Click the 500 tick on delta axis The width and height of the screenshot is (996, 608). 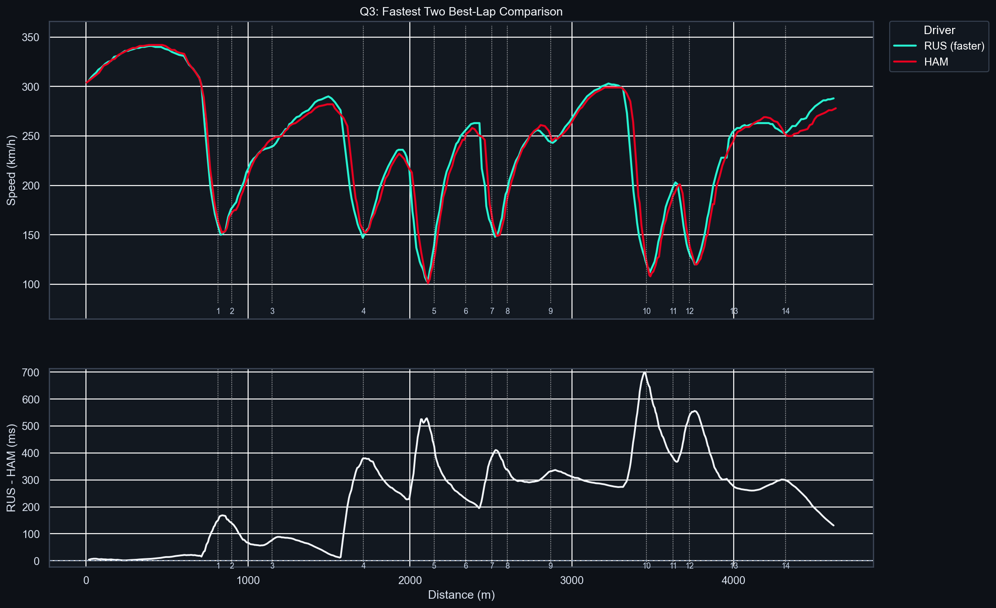click(x=31, y=426)
